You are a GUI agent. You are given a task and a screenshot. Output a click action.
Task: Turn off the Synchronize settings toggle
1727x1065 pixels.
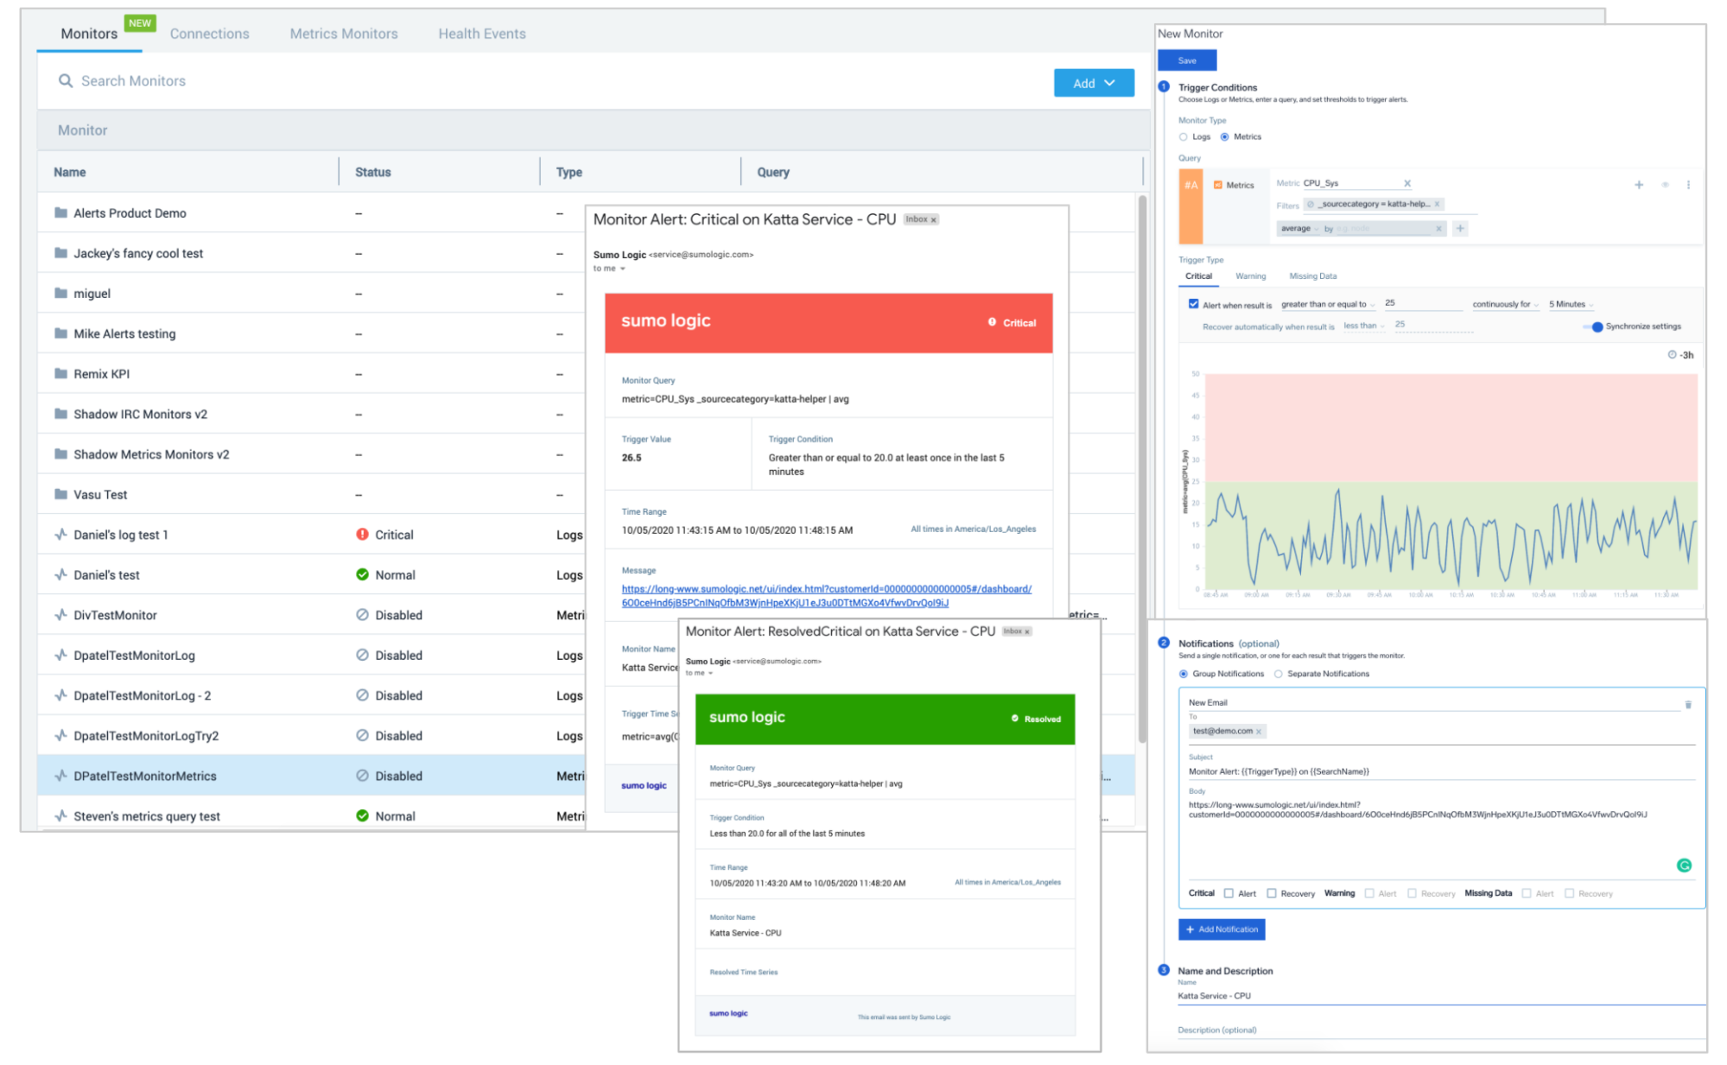click(1597, 326)
